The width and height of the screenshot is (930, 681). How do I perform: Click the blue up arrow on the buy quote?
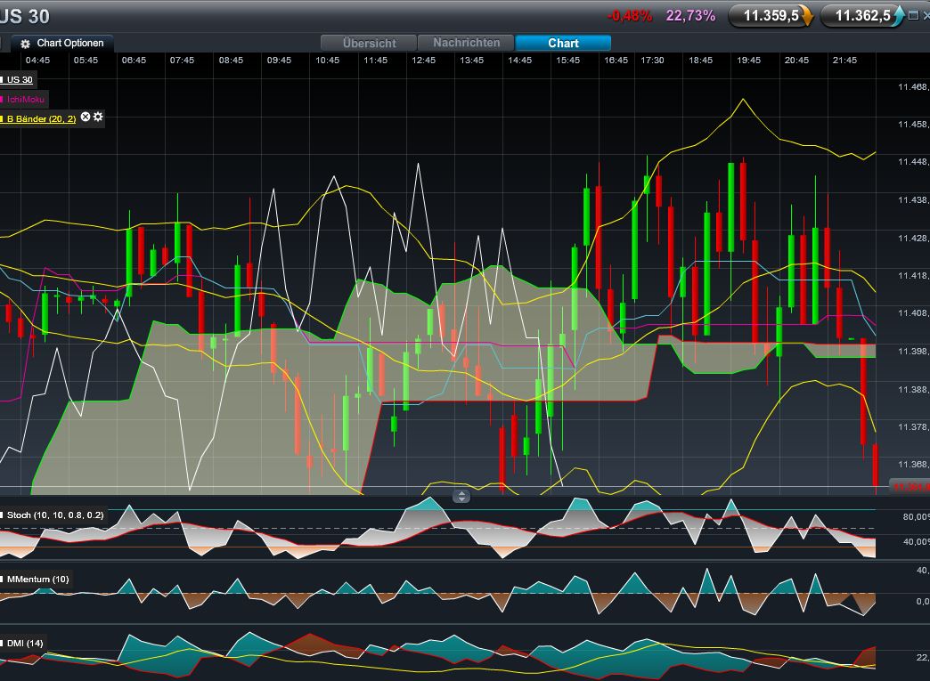click(x=899, y=15)
